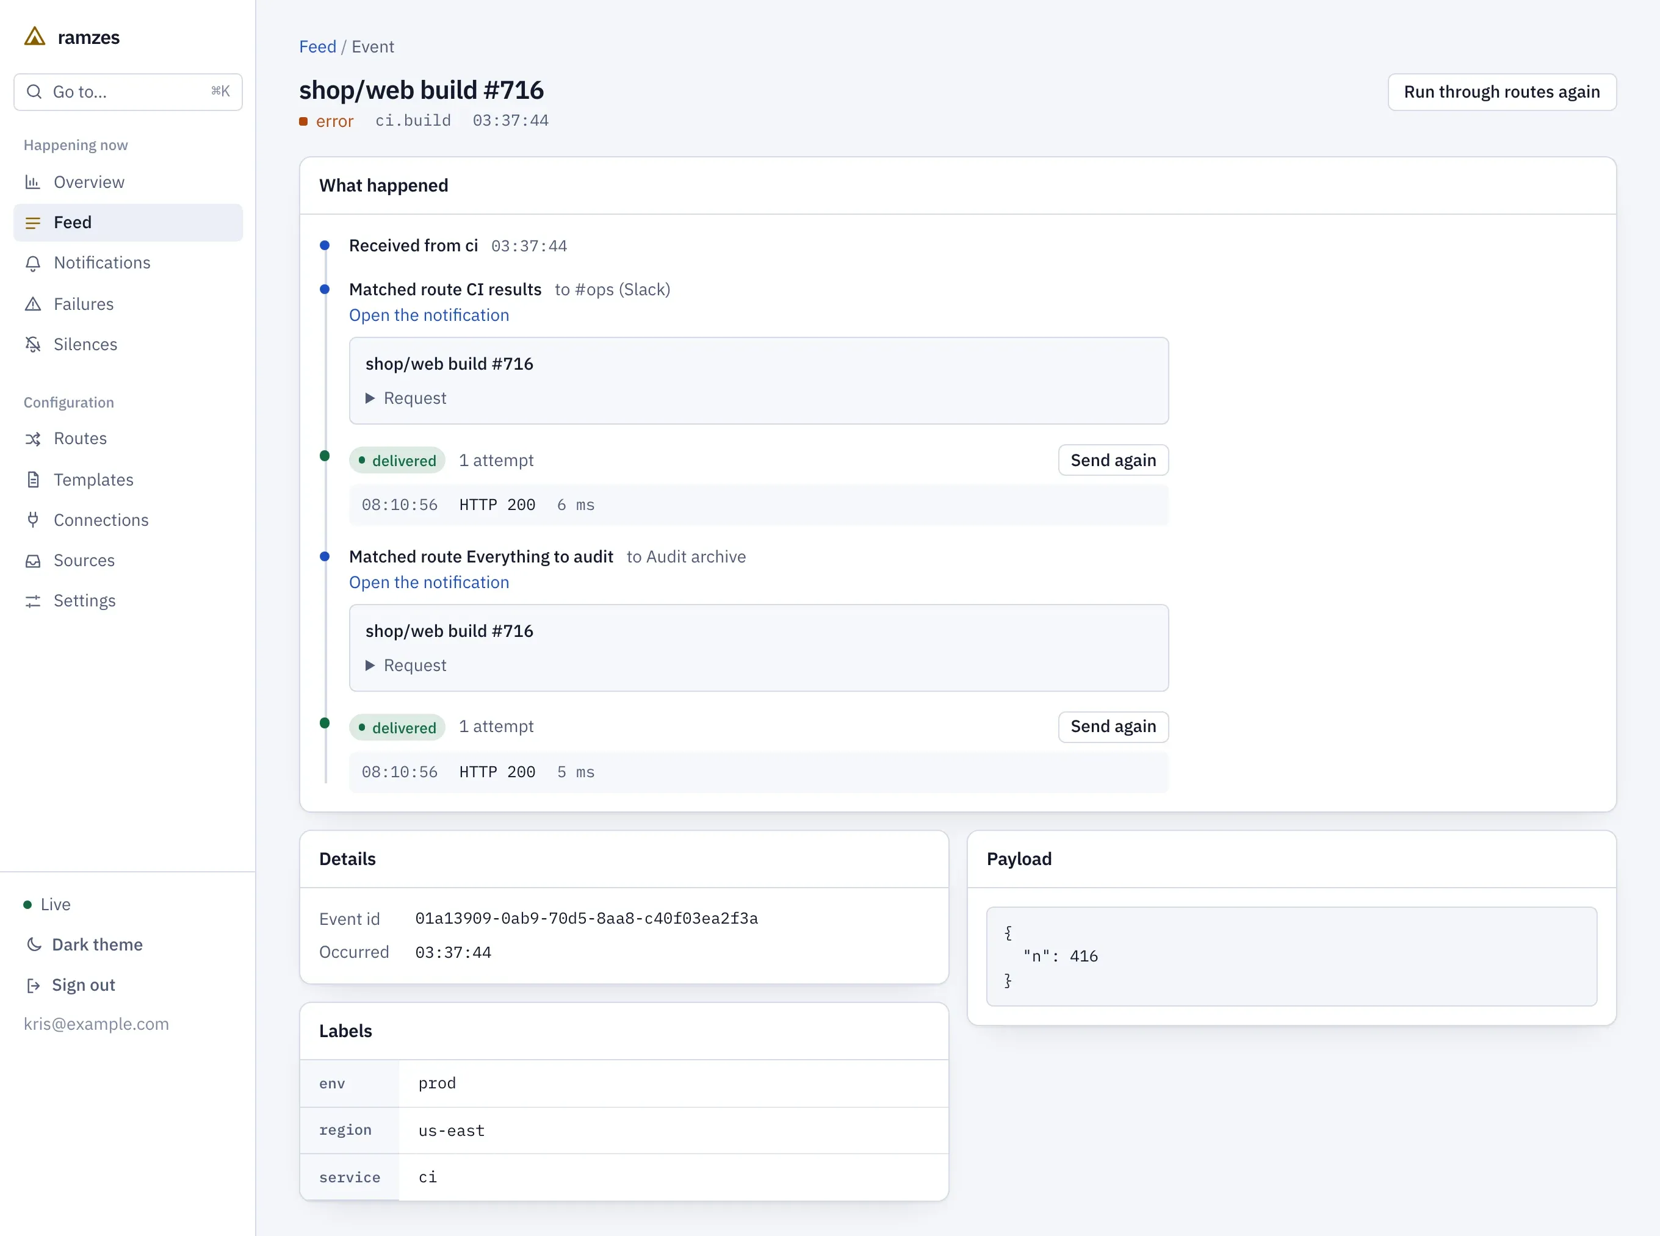
Task: Open Overview via its chart icon
Action: tap(33, 182)
